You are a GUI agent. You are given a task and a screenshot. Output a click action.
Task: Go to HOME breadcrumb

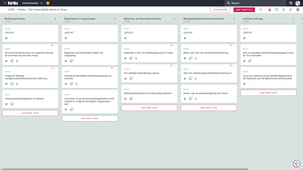(x=11, y=10)
